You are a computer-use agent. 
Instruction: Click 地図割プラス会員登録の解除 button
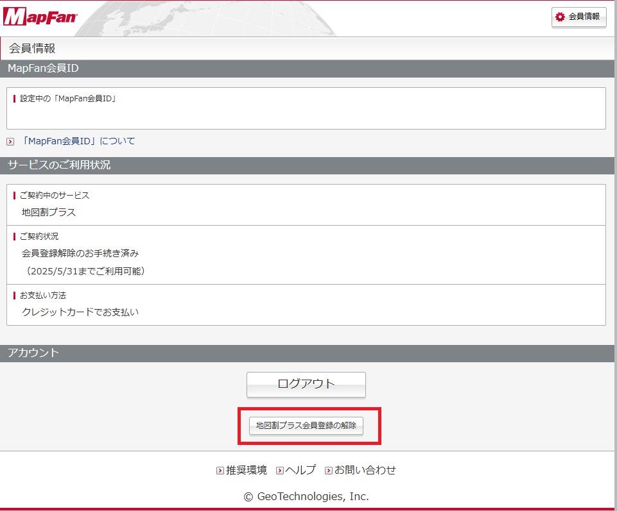pos(306,425)
